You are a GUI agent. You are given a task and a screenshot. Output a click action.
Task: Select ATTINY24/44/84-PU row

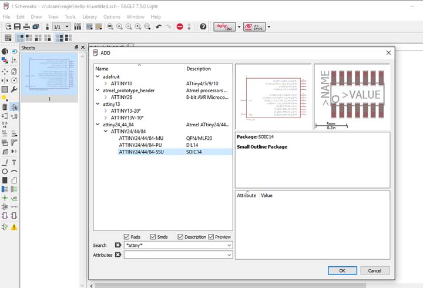point(175,145)
